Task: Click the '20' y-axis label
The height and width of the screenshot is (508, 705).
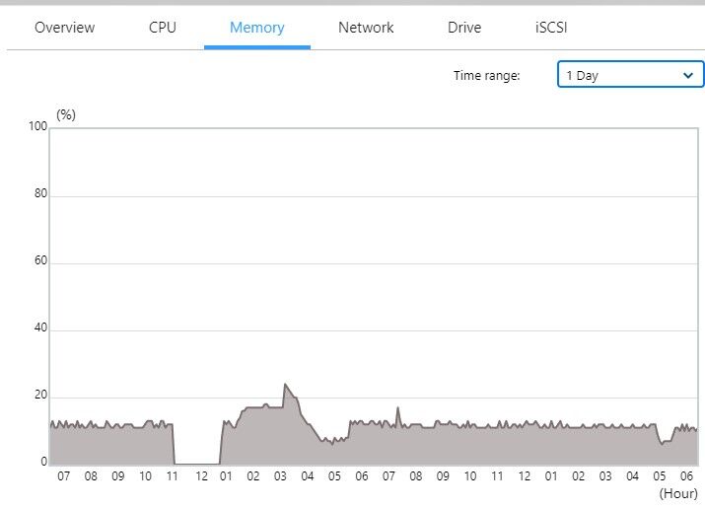Action: 40,396
